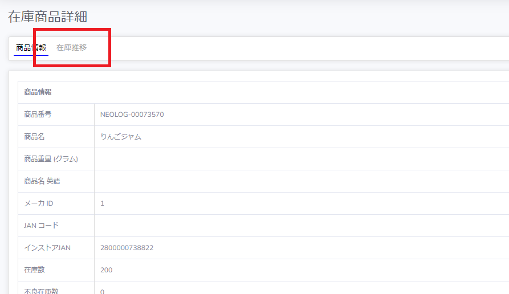Click the 商品情報 table header

point(38,92)
